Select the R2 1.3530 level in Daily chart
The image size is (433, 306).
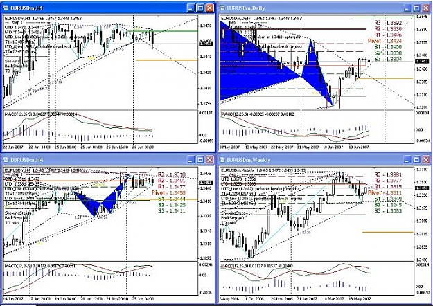pos(388,29)
